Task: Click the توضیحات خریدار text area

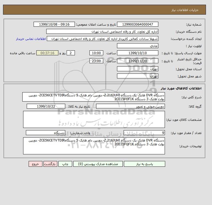Action: point(94,146)
